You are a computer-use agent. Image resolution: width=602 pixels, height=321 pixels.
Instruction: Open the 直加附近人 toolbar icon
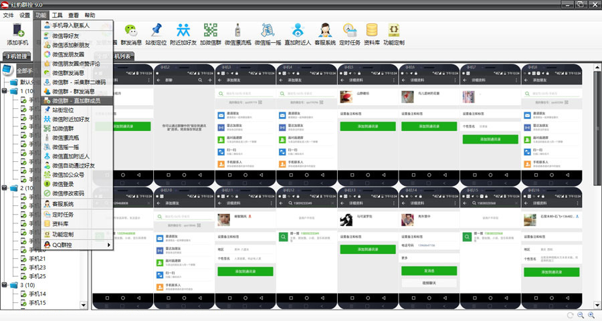coord(298,34)
